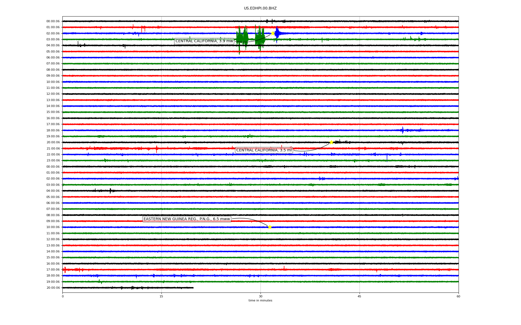Click the first 10:00:06 time label
The width and height of the screenshot is (521, 325).
click(53, 82)
